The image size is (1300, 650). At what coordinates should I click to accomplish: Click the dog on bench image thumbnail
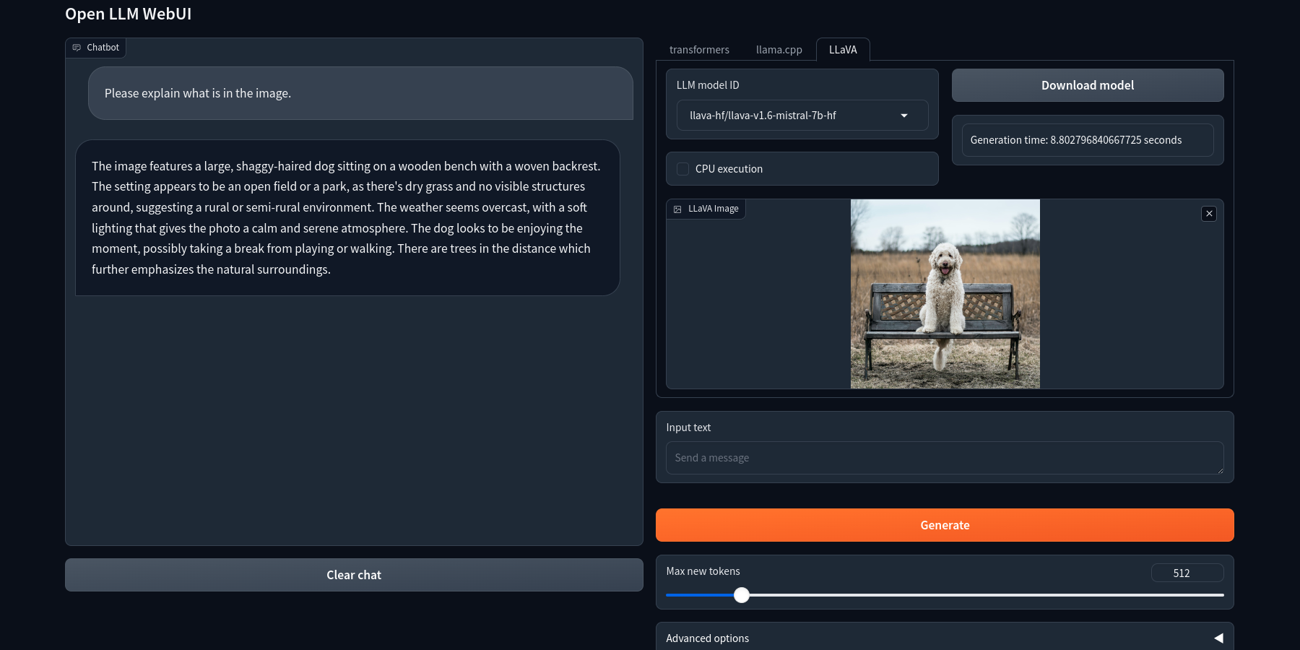click(x=944, y=294)
